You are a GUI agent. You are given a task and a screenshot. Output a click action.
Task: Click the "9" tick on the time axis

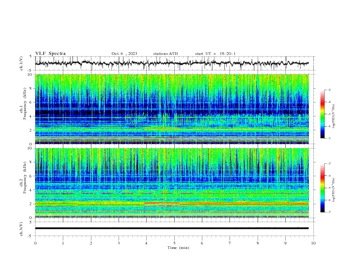tap(285, 243)
